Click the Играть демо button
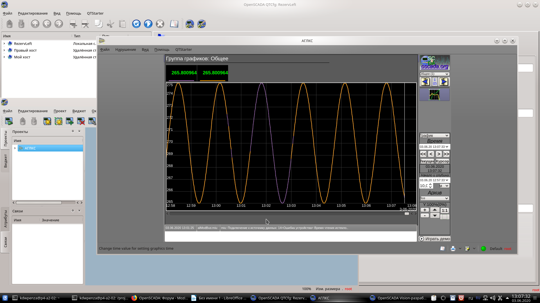The height and width of the screenshot is (303, 540). (x=435, y=239)
